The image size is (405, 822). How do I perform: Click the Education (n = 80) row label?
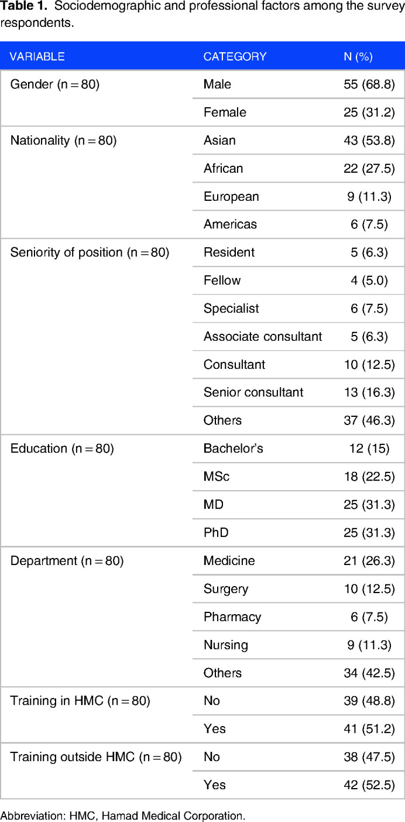62,448
